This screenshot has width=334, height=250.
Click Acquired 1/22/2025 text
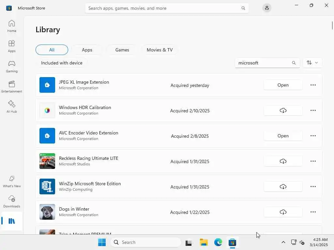[190, 212]
